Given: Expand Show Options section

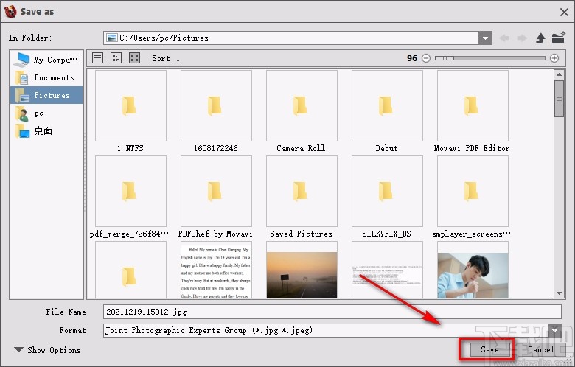Looking at the screenshot, I should tap(48, 350).
